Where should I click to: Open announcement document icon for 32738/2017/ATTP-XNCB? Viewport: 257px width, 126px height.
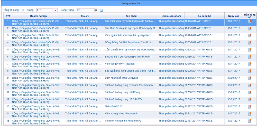[x=250, y=92]
